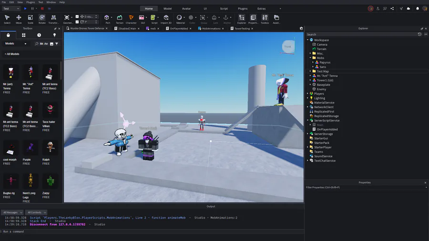Open Toolbox recent clock tab
Screen dimensions: 429x241
pyautogui.click(x=39, y=35)
